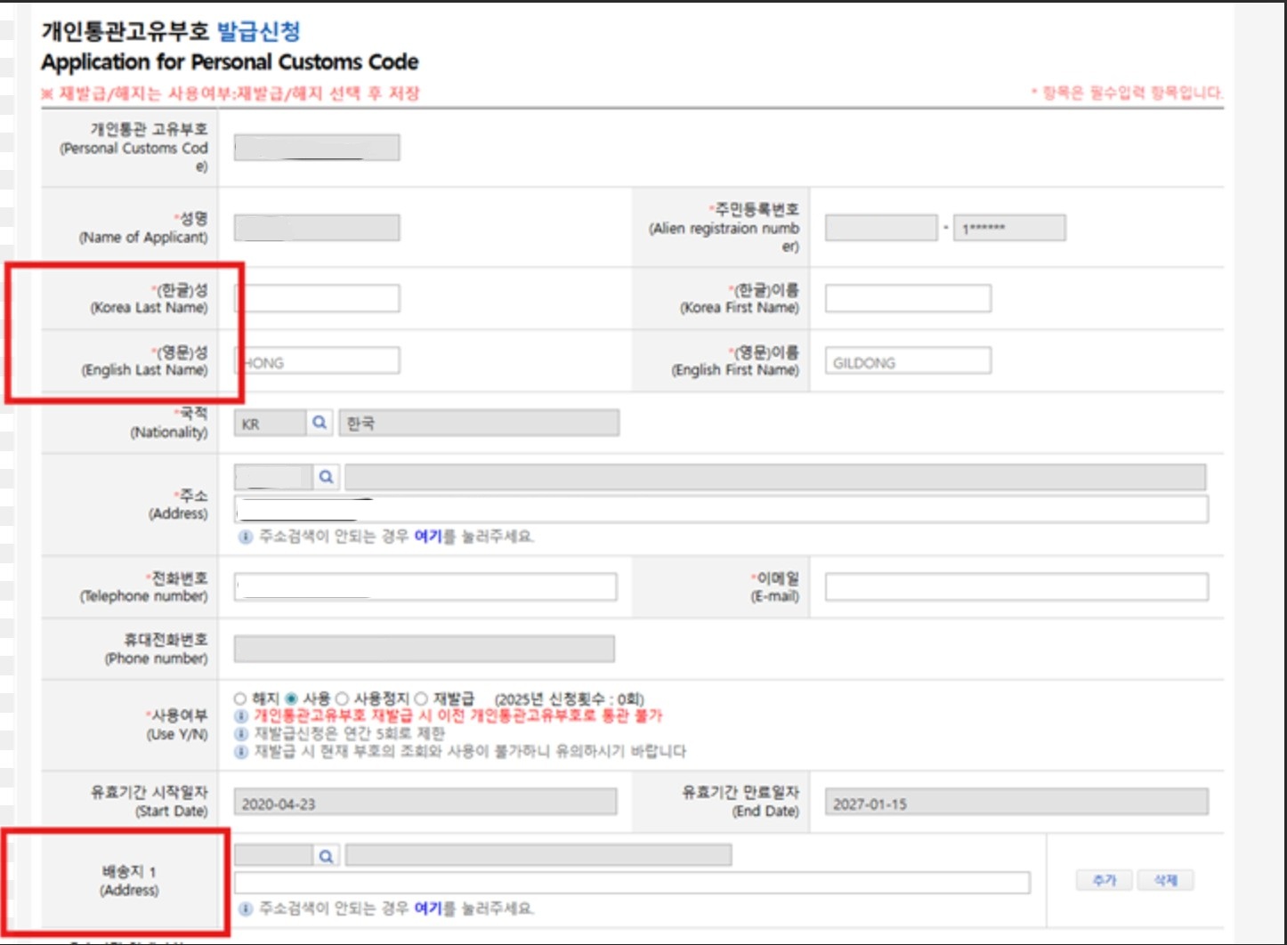This screenshot has width=1287, height=945.
Task: Click the Telephone number input field
Action: tap(425, 586)
